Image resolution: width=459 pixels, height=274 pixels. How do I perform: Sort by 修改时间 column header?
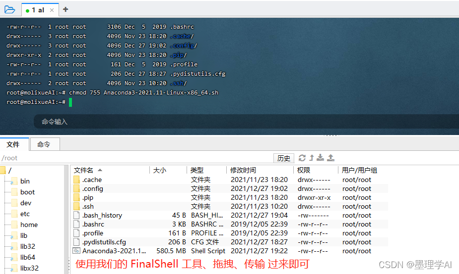(x=260, y=170)
